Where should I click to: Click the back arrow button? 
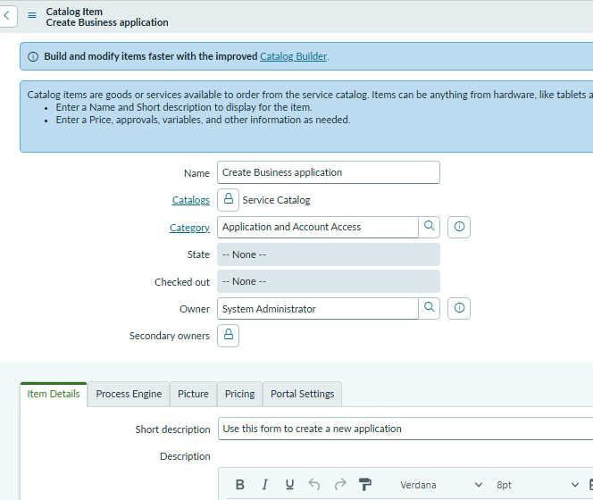[9, 16]
